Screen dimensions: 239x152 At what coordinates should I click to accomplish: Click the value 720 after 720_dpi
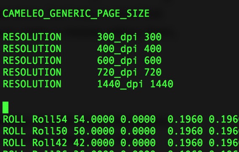153,72
